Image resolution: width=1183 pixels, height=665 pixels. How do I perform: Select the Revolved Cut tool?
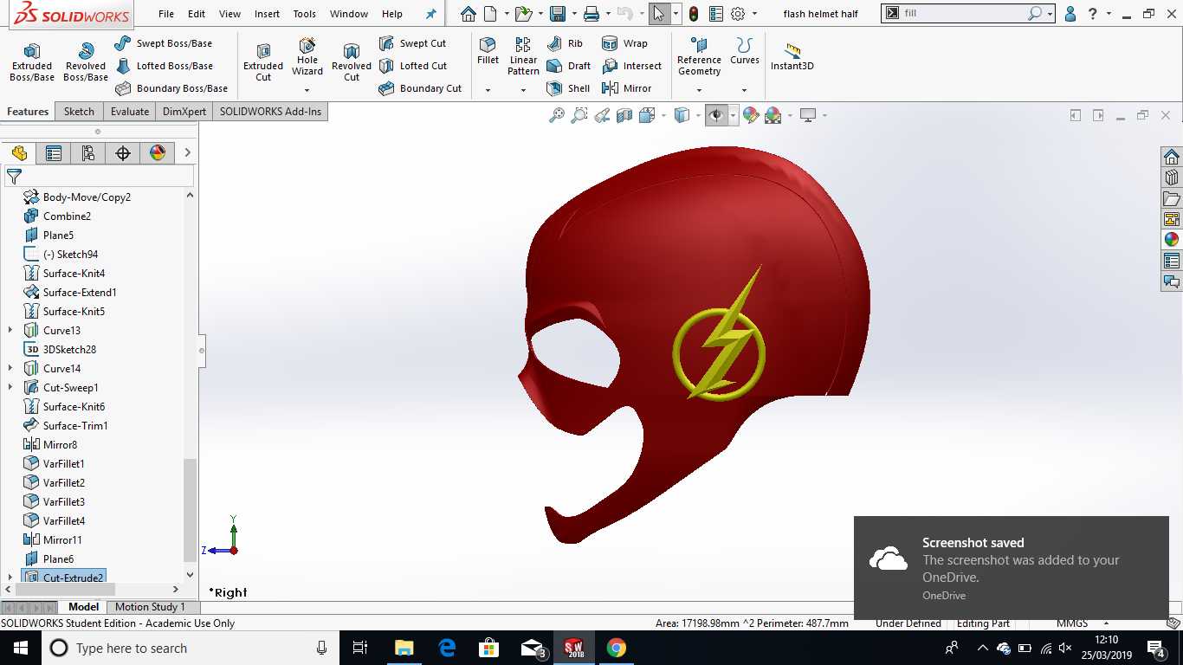click(352, 62)
